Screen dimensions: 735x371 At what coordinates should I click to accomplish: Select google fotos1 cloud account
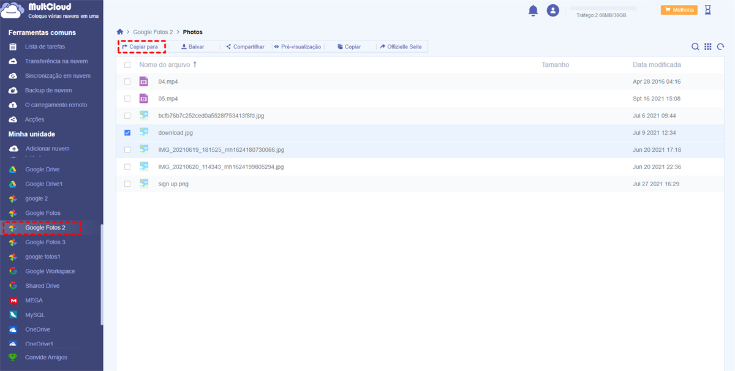click(42, 257)
